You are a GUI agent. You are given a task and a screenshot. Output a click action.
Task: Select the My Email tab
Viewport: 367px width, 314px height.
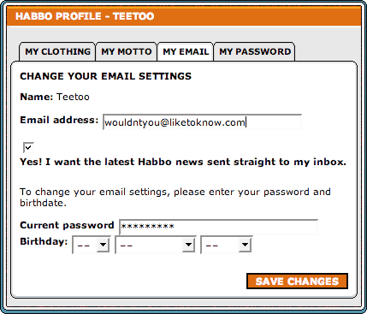[x=186, y=51]
